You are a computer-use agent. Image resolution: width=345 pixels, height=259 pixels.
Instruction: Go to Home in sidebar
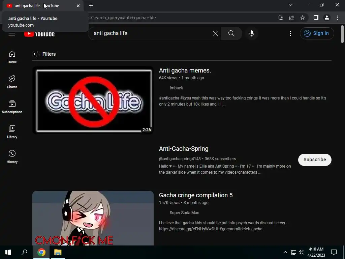[x=12, y=57]
